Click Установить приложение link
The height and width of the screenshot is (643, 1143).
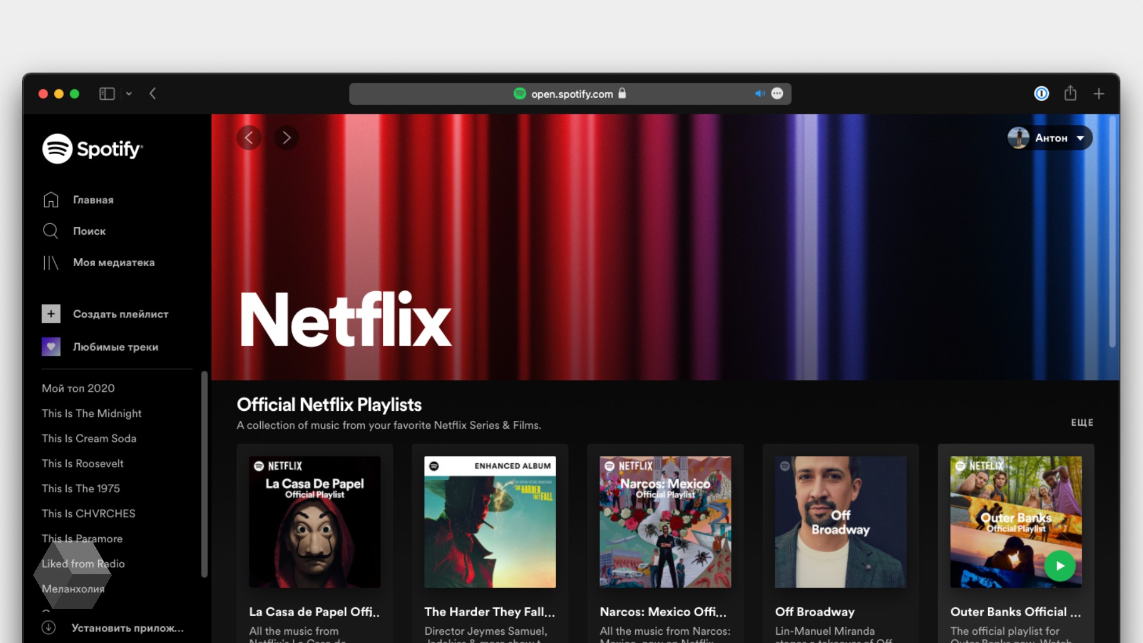point(127,628)
